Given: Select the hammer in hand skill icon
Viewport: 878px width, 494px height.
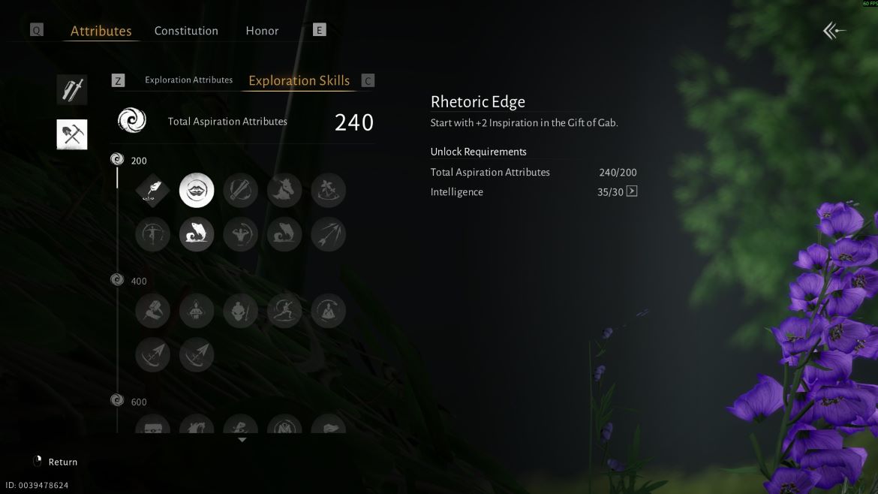Looking at the screenshot, I should click(x=152, y=311).
